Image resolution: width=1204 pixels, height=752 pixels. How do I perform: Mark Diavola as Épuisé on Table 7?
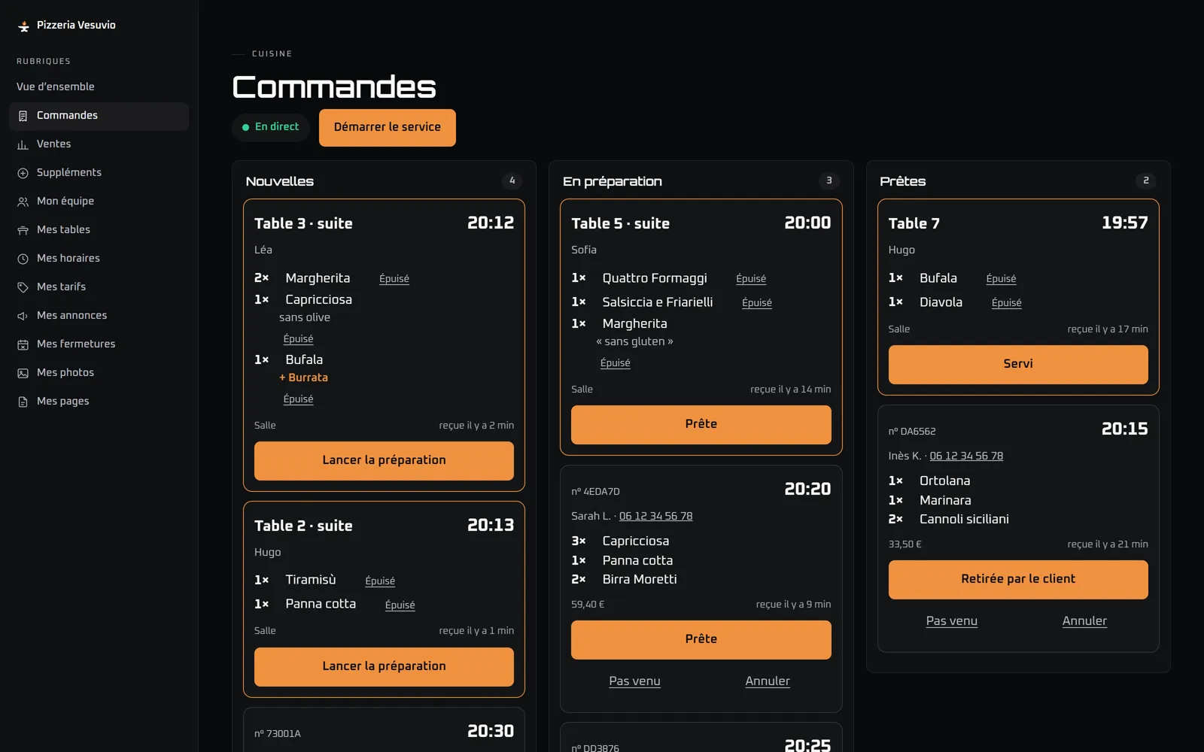[1006, 303]
